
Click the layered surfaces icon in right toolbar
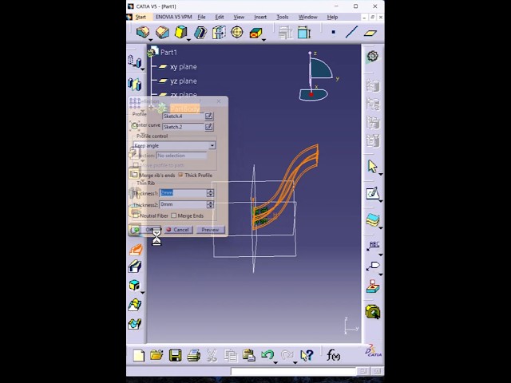click(x=373, y=220)
